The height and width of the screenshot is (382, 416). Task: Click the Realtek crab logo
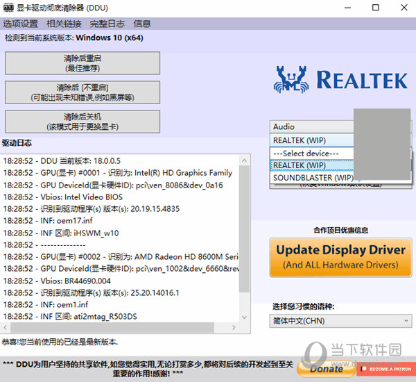[x=291, y=79]
